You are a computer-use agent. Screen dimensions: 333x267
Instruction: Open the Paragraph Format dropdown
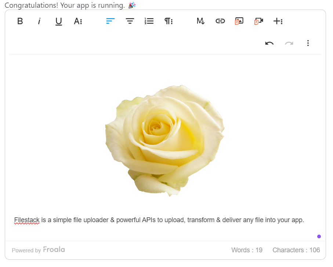point(168,21)
